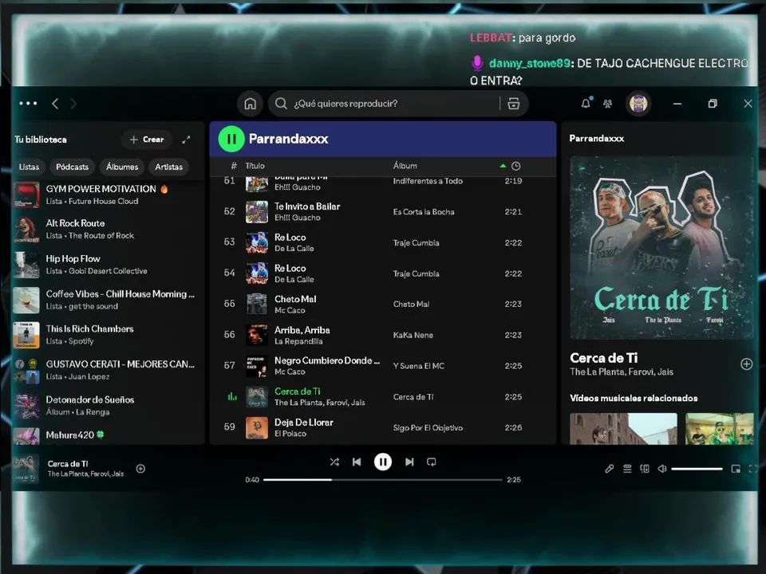
Task: Open artist El Polaco link
Action: click(x=290, y=434)
